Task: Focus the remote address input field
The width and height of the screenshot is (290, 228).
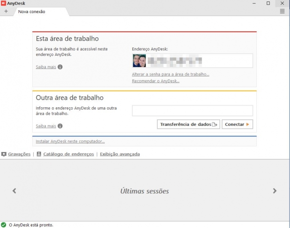Action: pyautogui.click(x=192, y=111)
